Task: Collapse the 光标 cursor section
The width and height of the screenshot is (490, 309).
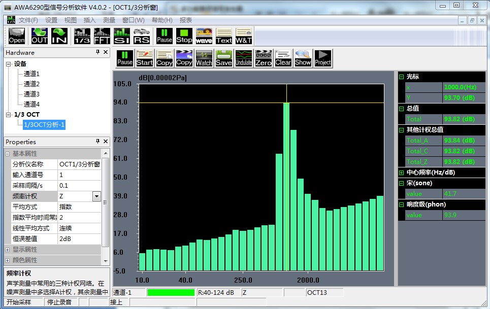Action: pyautogui.click(x=401, y=77)
